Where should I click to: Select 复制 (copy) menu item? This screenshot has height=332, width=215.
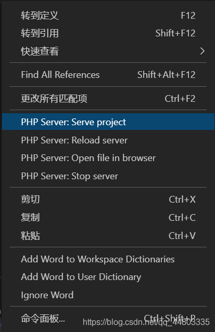108,218
